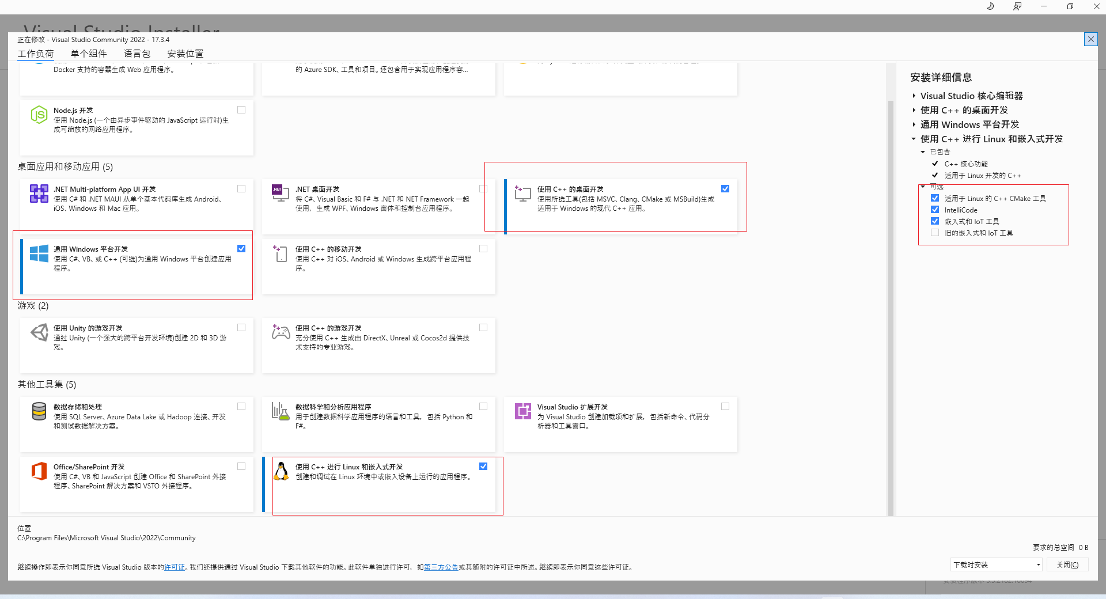The image size is (1106, 599).
Task: Click the Node.js workload icon
Action: (39, 115)
